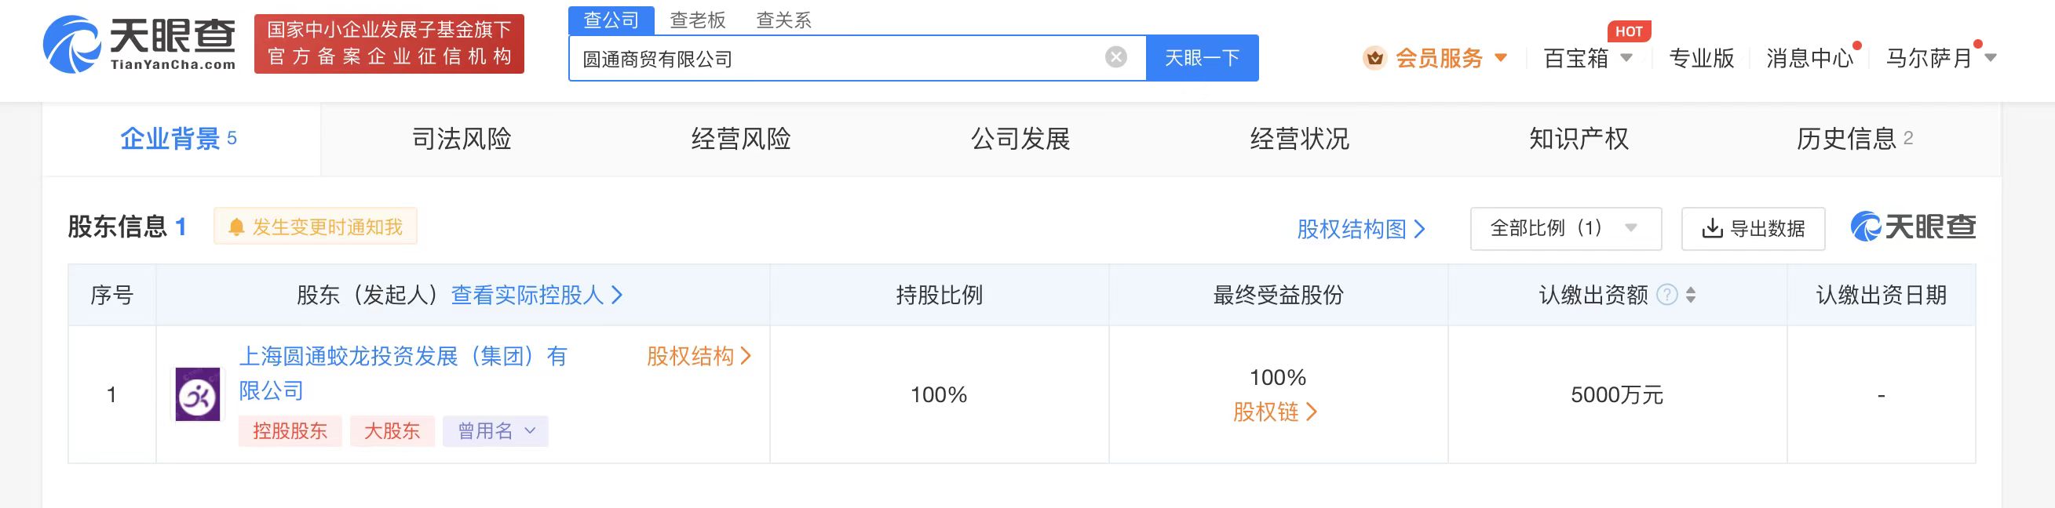Open the TianYanCha logo homepage
The width and height of the screenshot is (2055, 508).
pos(140,44)
